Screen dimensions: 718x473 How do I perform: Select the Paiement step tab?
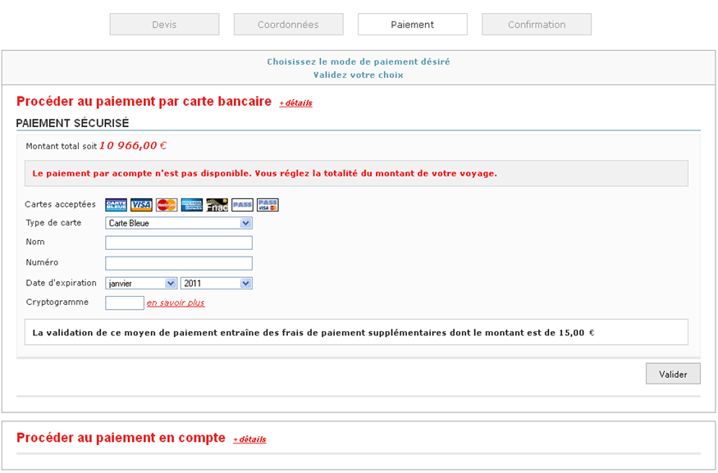[x=412, y=25]
